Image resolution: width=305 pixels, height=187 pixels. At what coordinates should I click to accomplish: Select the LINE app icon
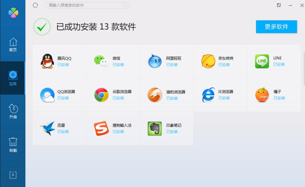262,61
